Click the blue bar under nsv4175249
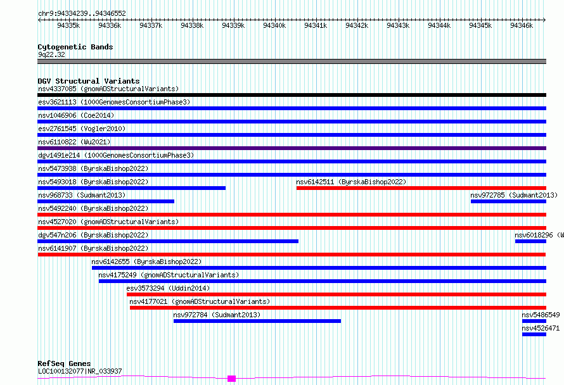Screen dimensions: 564x385 coord(323,281)
